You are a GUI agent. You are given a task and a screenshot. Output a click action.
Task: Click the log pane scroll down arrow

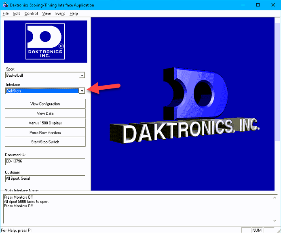pyautogui.click(x=277, y=222)
